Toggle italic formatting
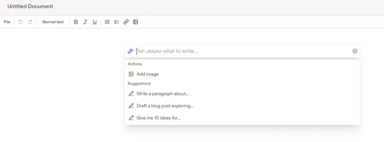Screen dimensions: 384x142 [85, 22]
